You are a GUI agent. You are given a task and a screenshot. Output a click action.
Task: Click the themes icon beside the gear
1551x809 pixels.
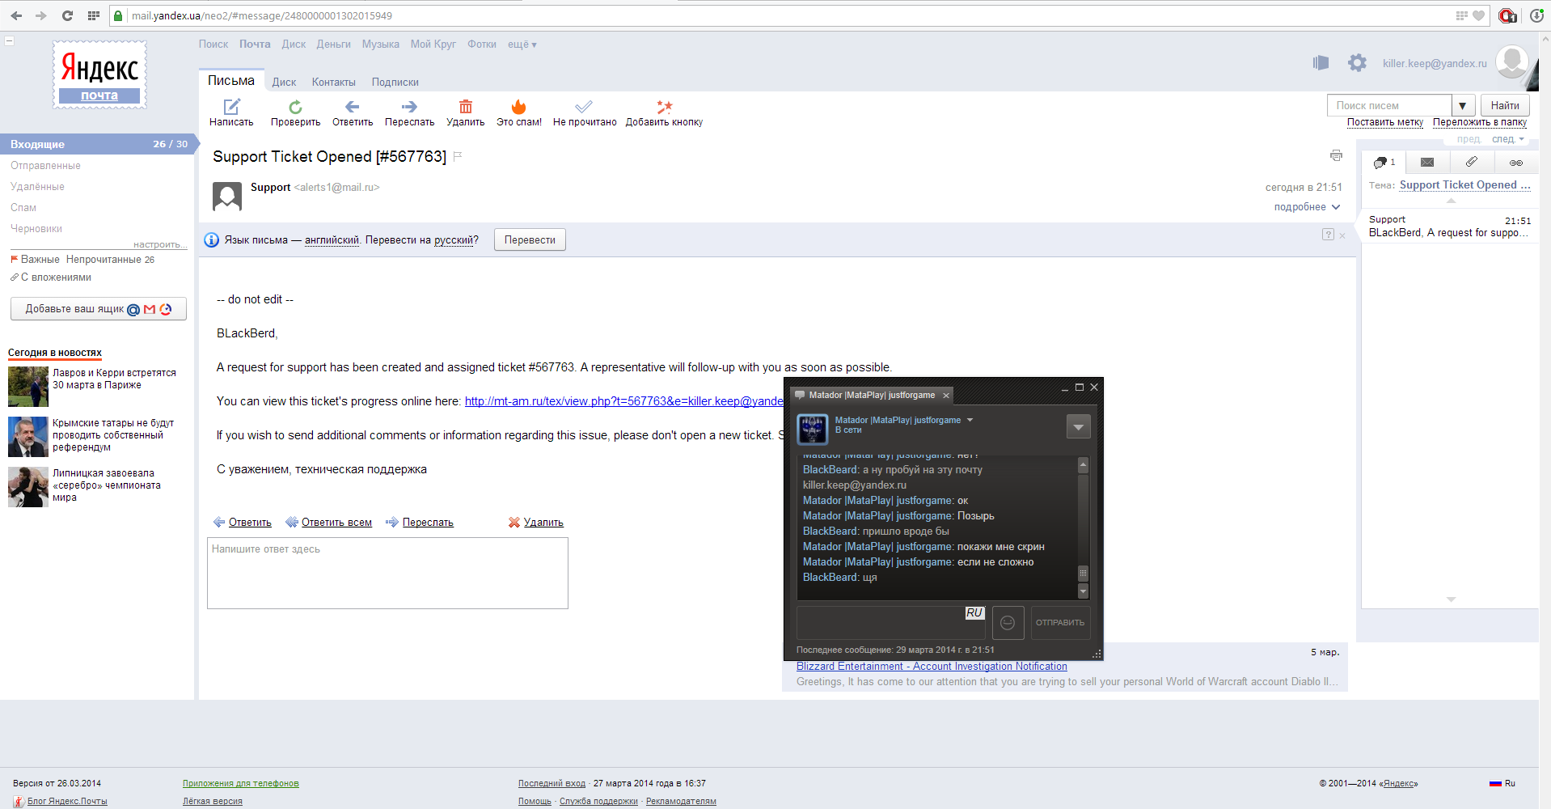click(x=1321, y=63)
